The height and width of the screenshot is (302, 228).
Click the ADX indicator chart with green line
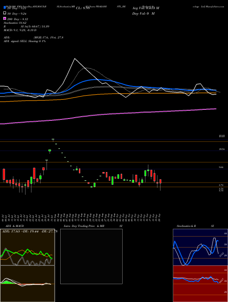(x=27, y=247)
